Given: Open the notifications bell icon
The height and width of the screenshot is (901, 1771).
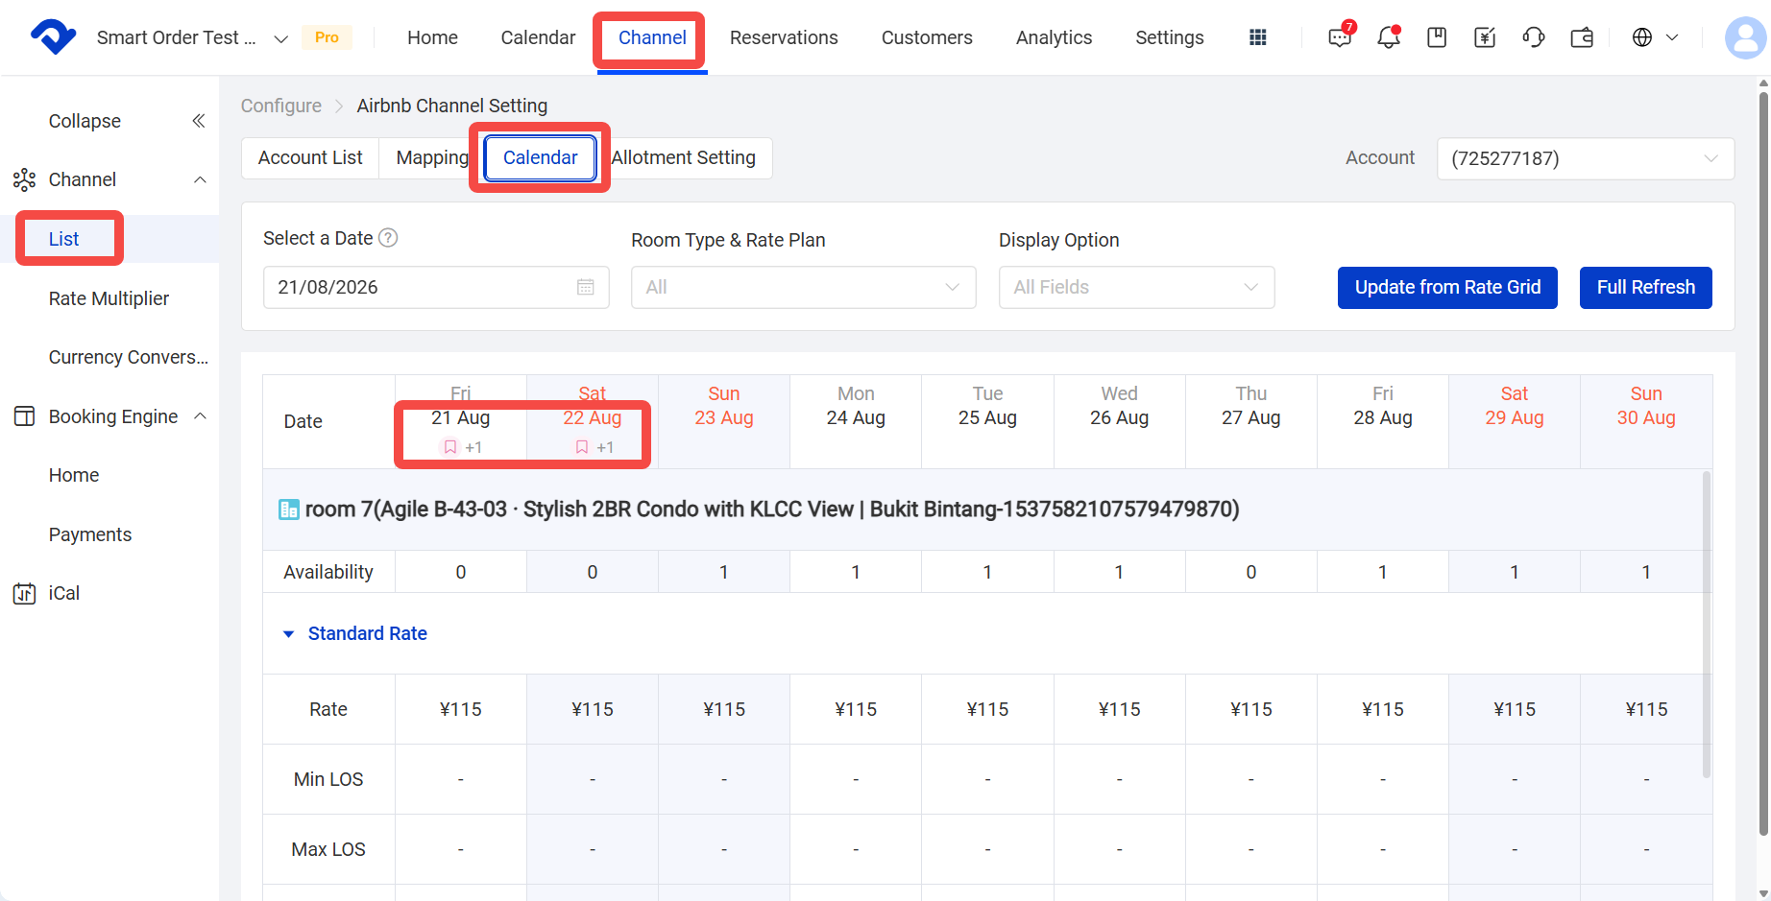Looking at the screenshot, I should [1389, 36].
